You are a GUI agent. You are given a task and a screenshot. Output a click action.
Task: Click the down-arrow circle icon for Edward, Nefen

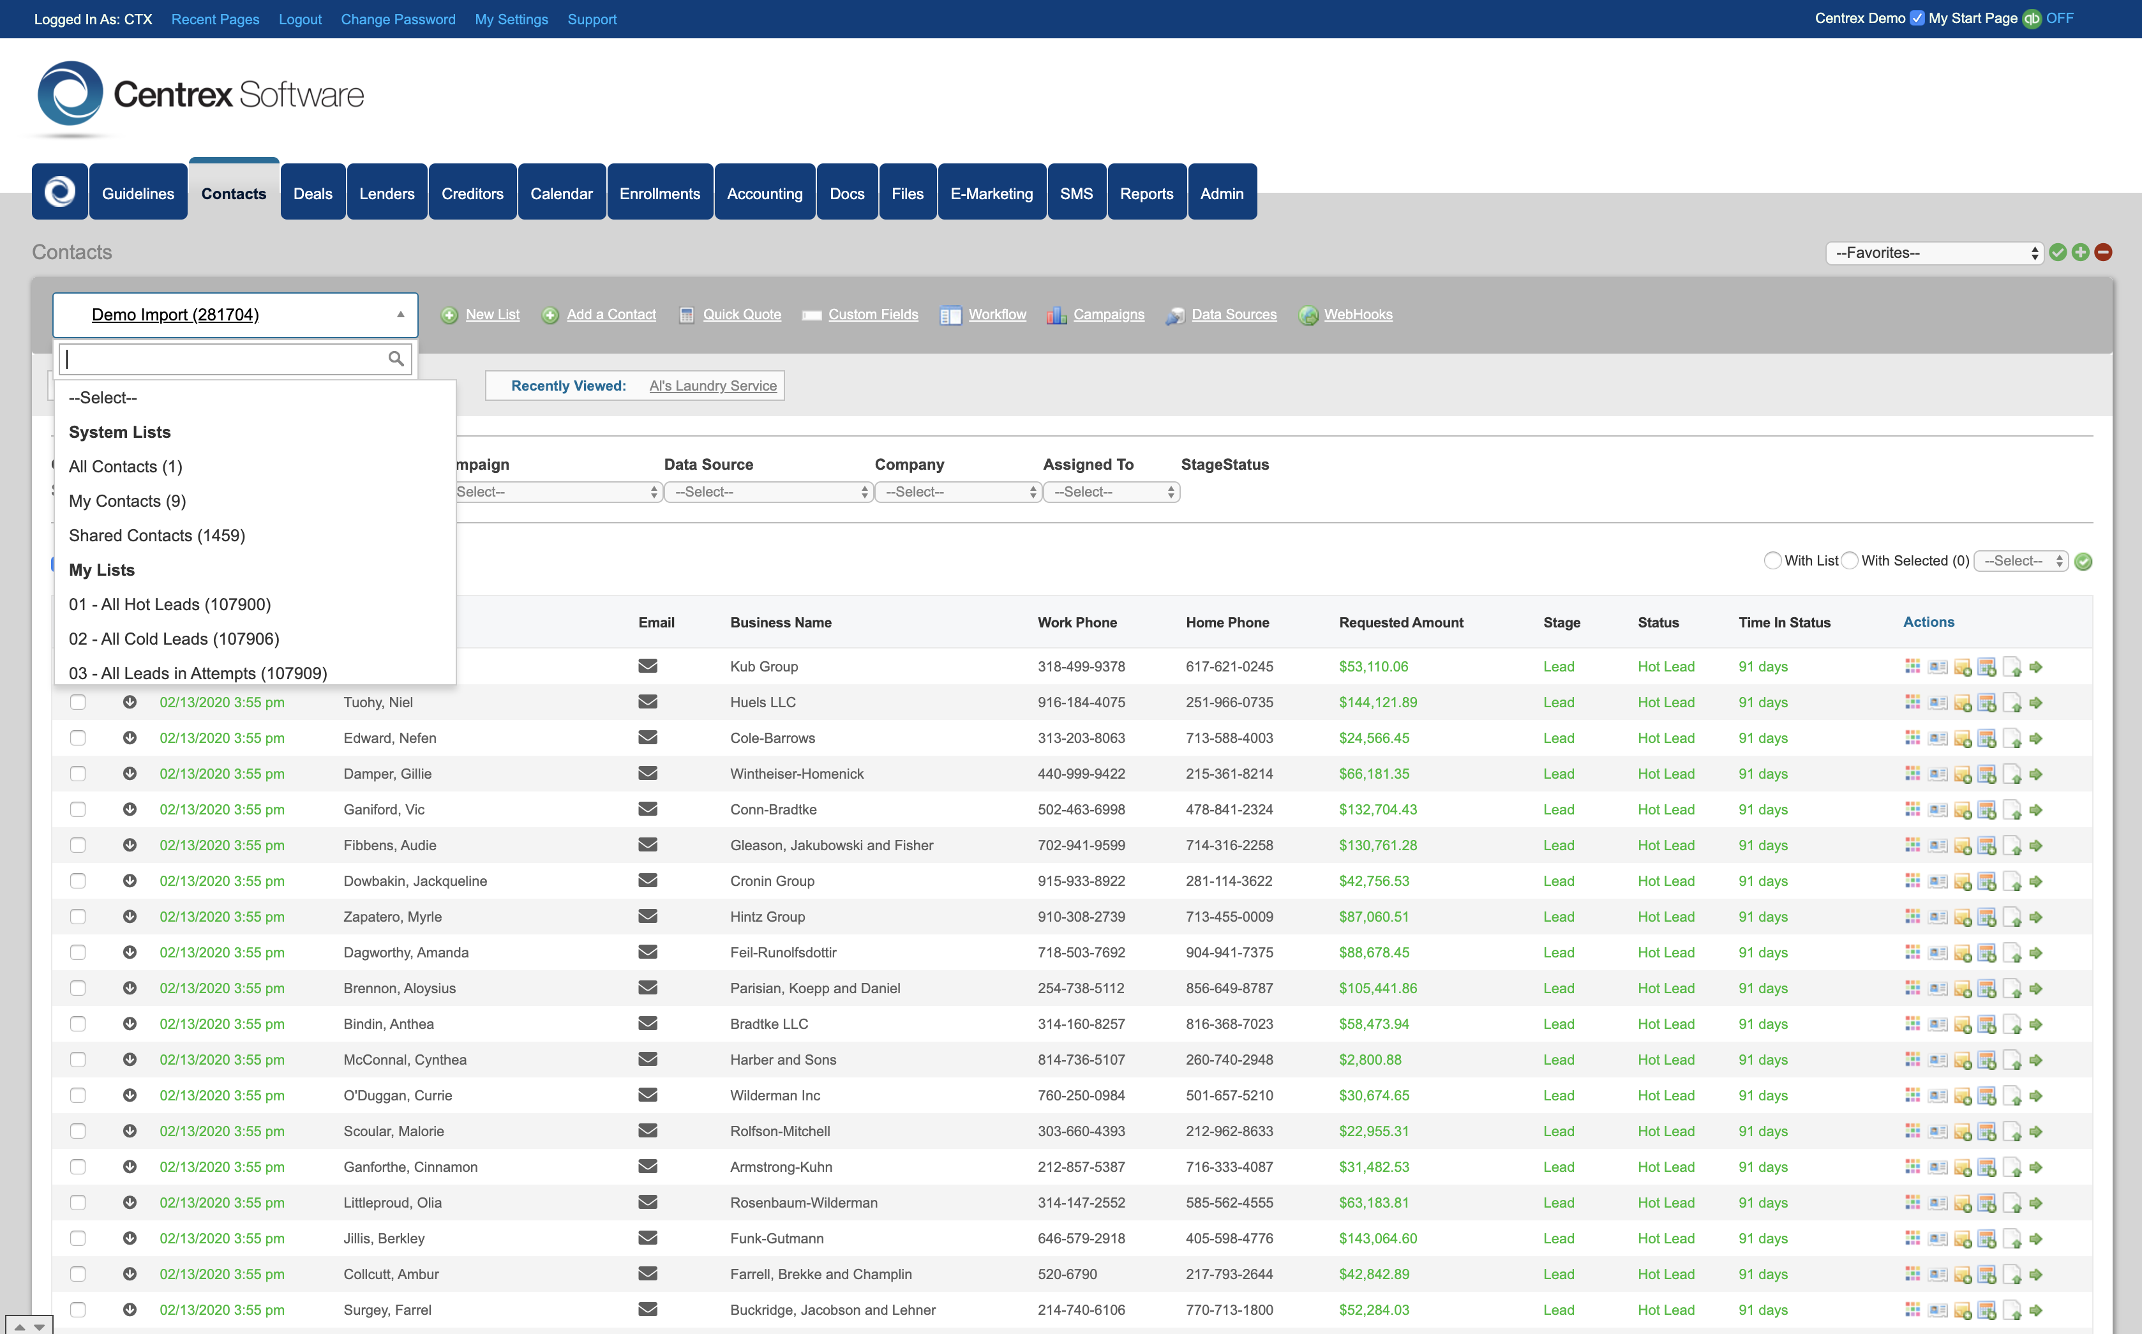pos(130,738)
